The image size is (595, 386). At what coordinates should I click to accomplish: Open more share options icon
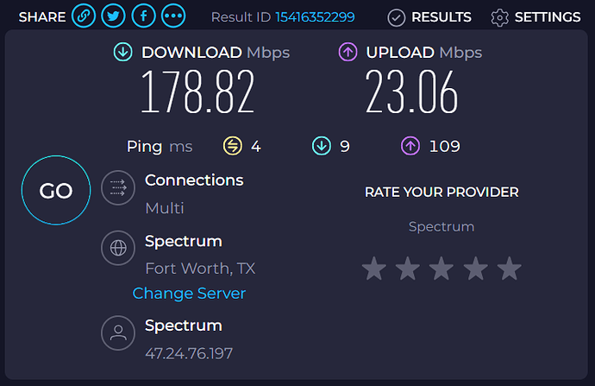173,16
